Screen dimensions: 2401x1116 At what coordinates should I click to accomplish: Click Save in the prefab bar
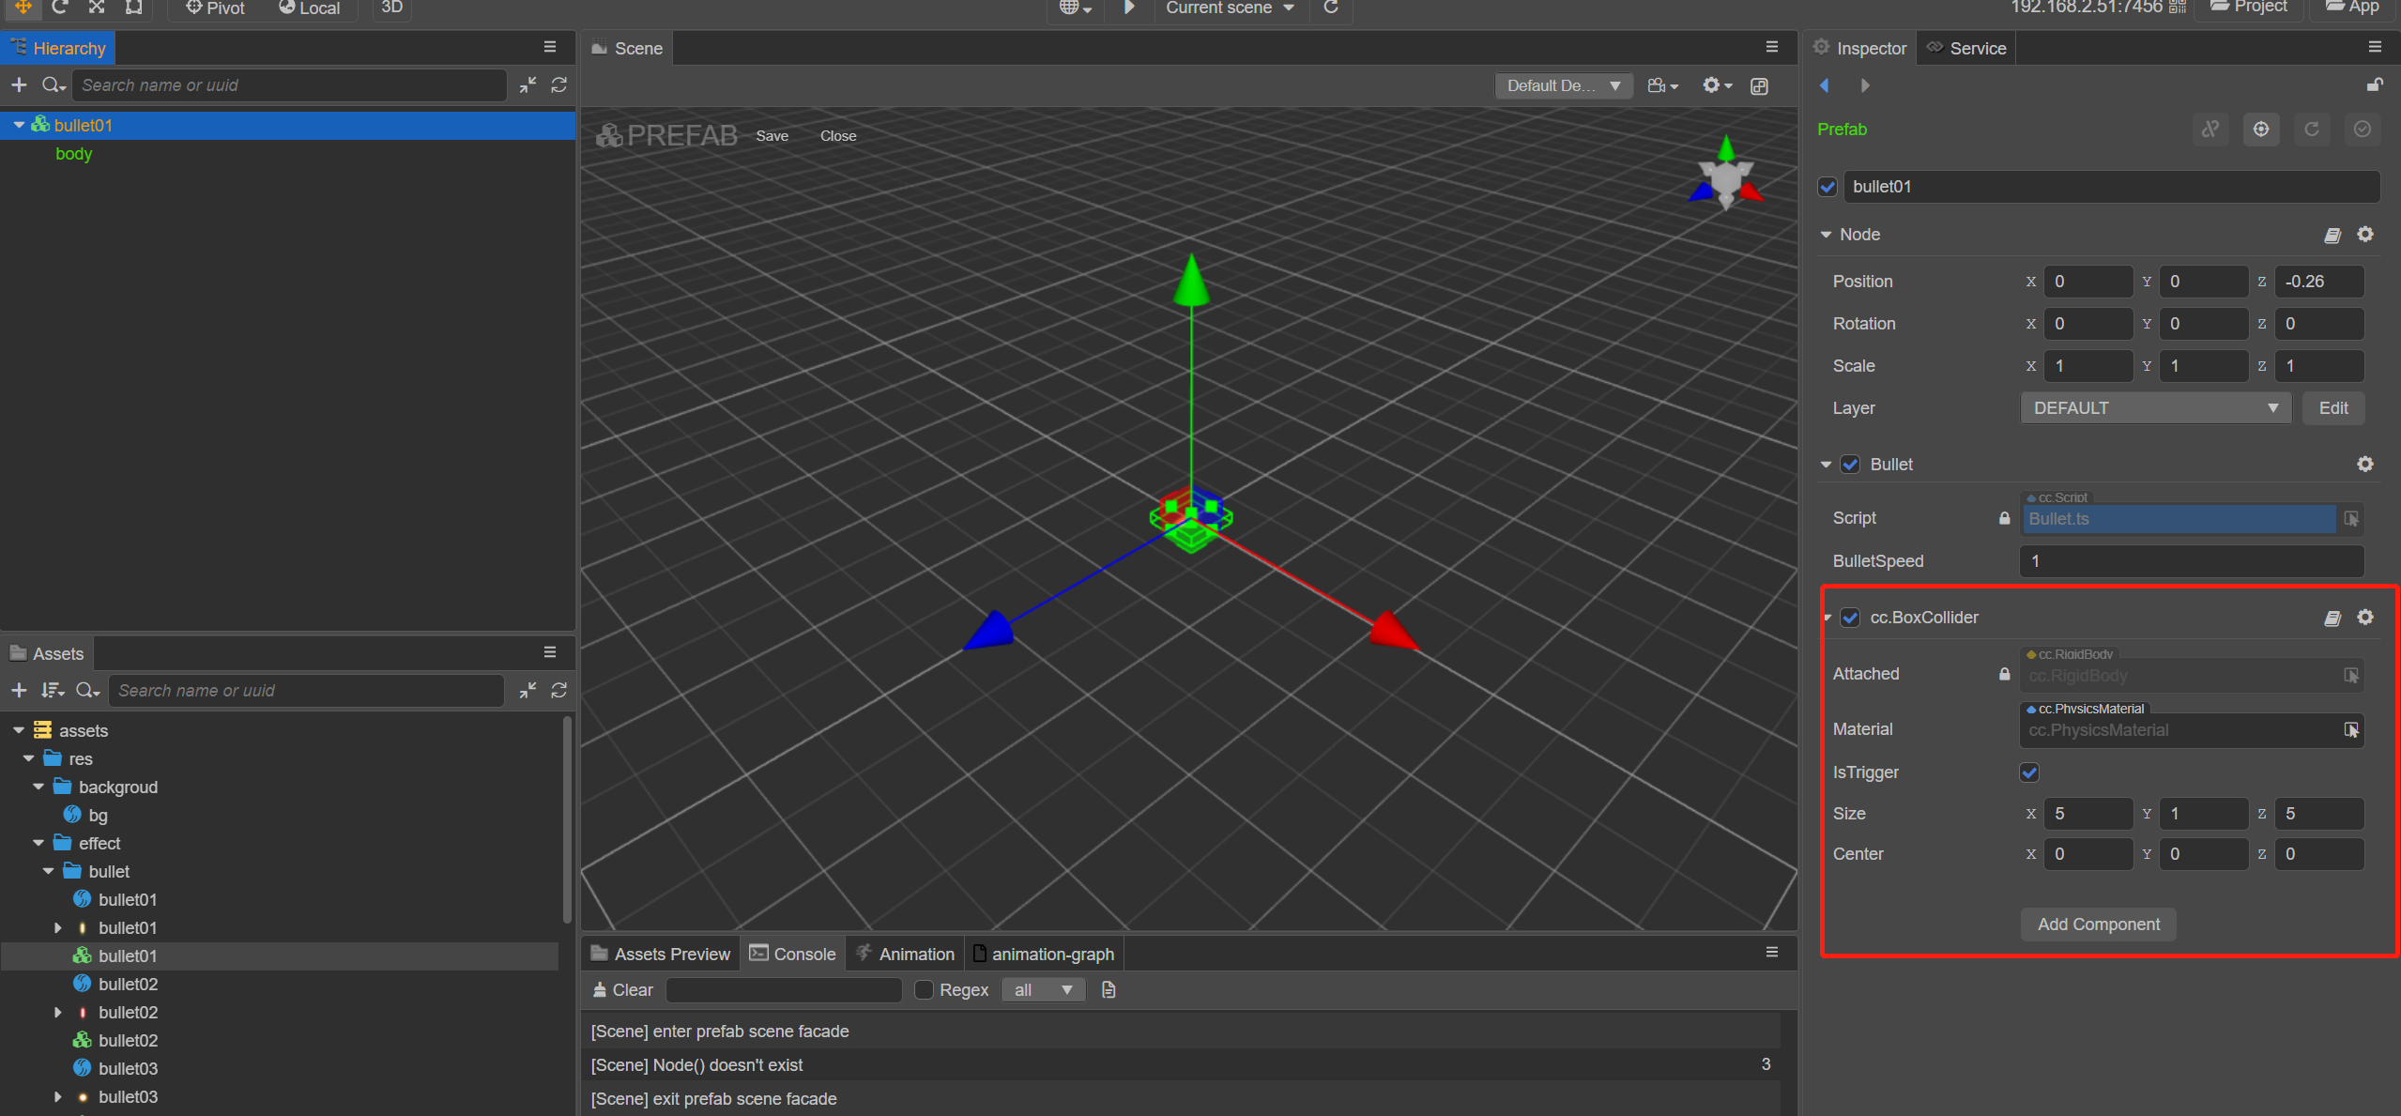tap(772, 136)
